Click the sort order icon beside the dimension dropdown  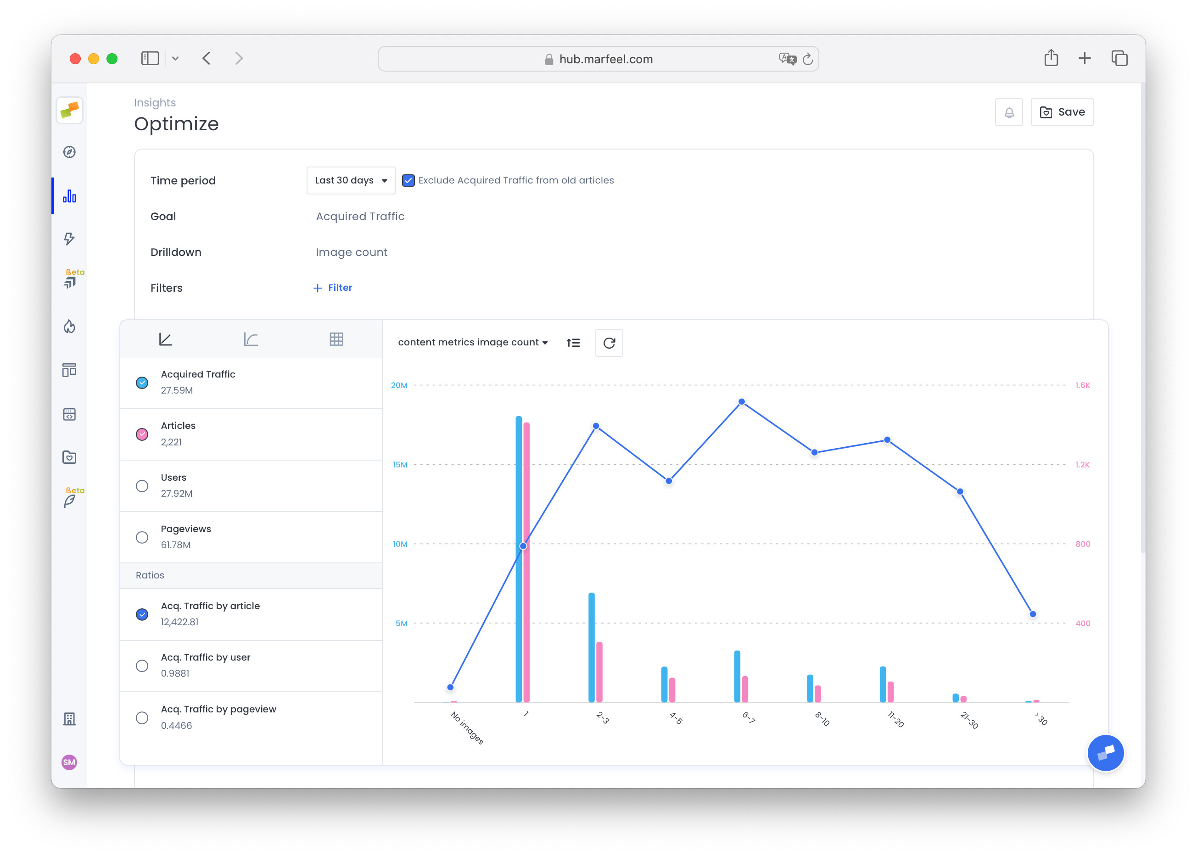pyautogui.click(x=573, y=343)
